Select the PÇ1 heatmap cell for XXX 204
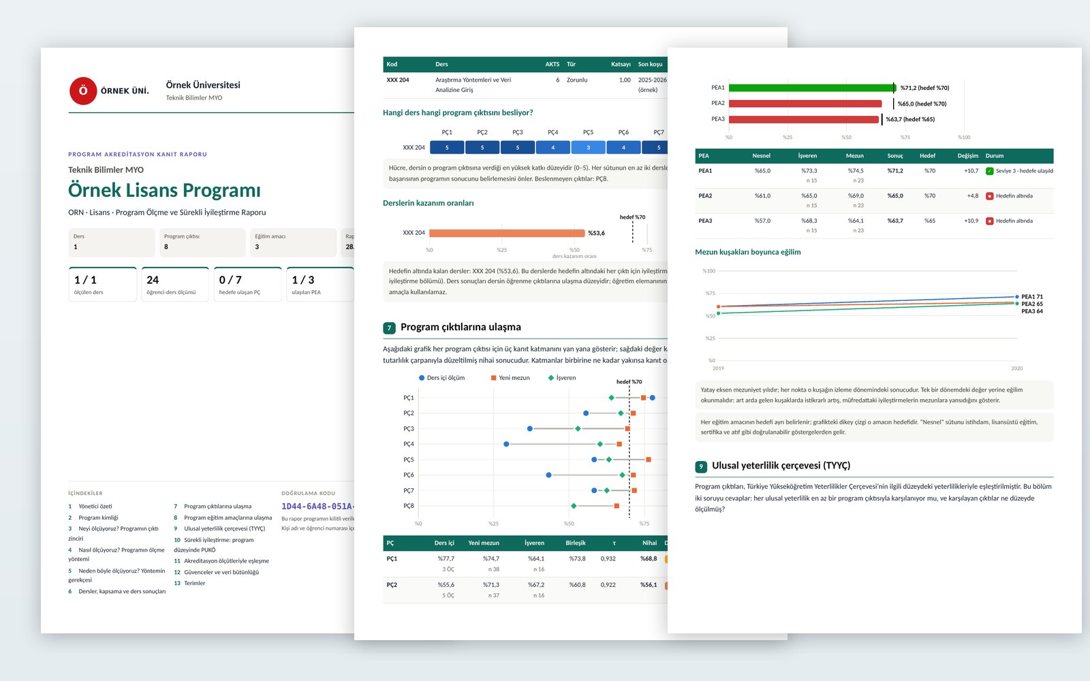 click(x=447, y=147)
